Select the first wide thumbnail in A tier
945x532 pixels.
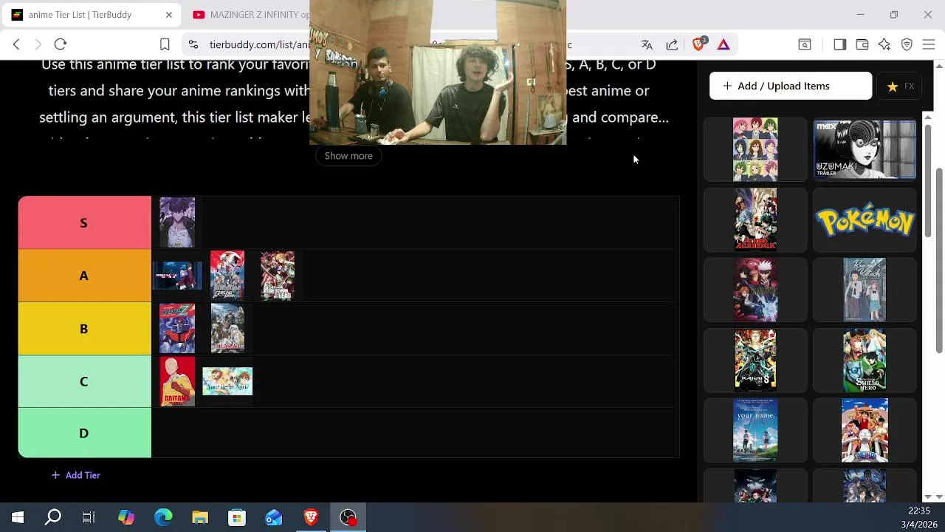(177, 276)
